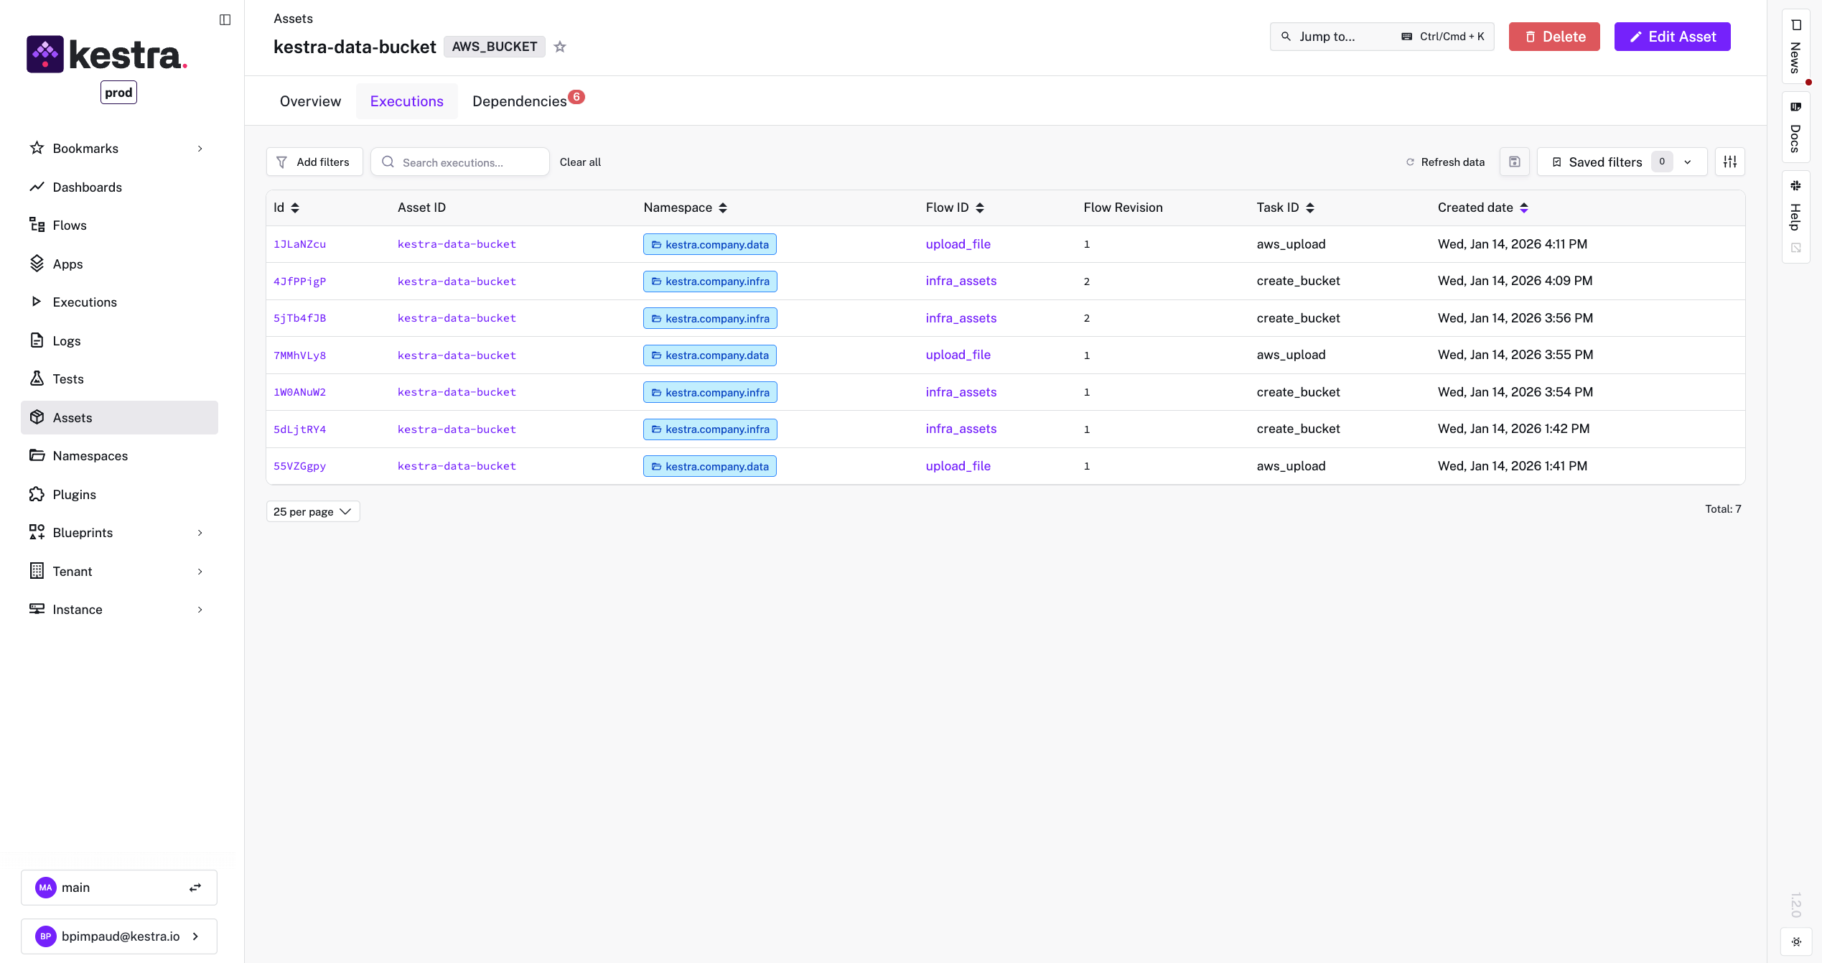Click the Add filters button
The width and height of the screenshot is (1822, 963).
(314, 162)
